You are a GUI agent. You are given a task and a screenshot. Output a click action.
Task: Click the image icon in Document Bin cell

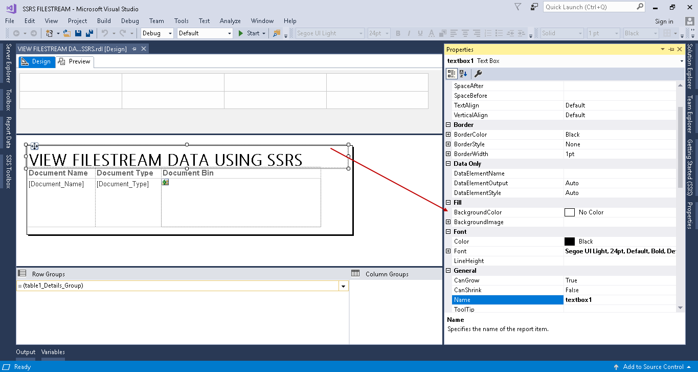click(166, 182)
